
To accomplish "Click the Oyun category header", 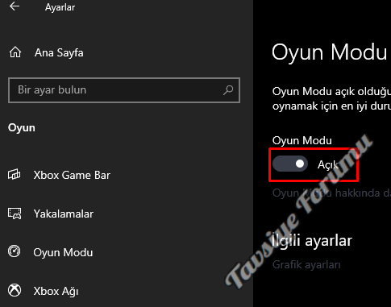I will coord(22,128).
